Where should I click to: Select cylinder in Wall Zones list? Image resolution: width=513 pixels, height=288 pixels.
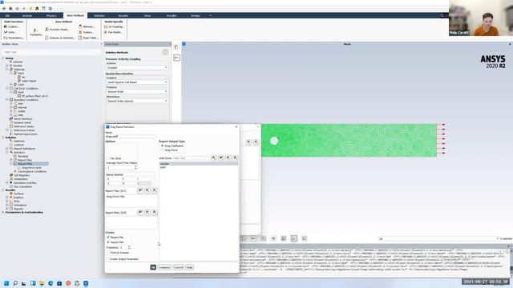[198, 163]
